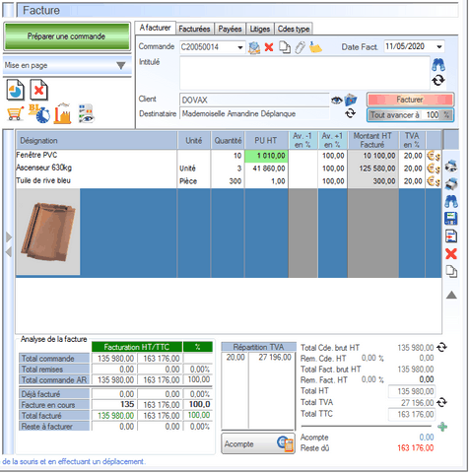Click the Acompte button
Screen dimensions: 470x473
pos(258,443)
